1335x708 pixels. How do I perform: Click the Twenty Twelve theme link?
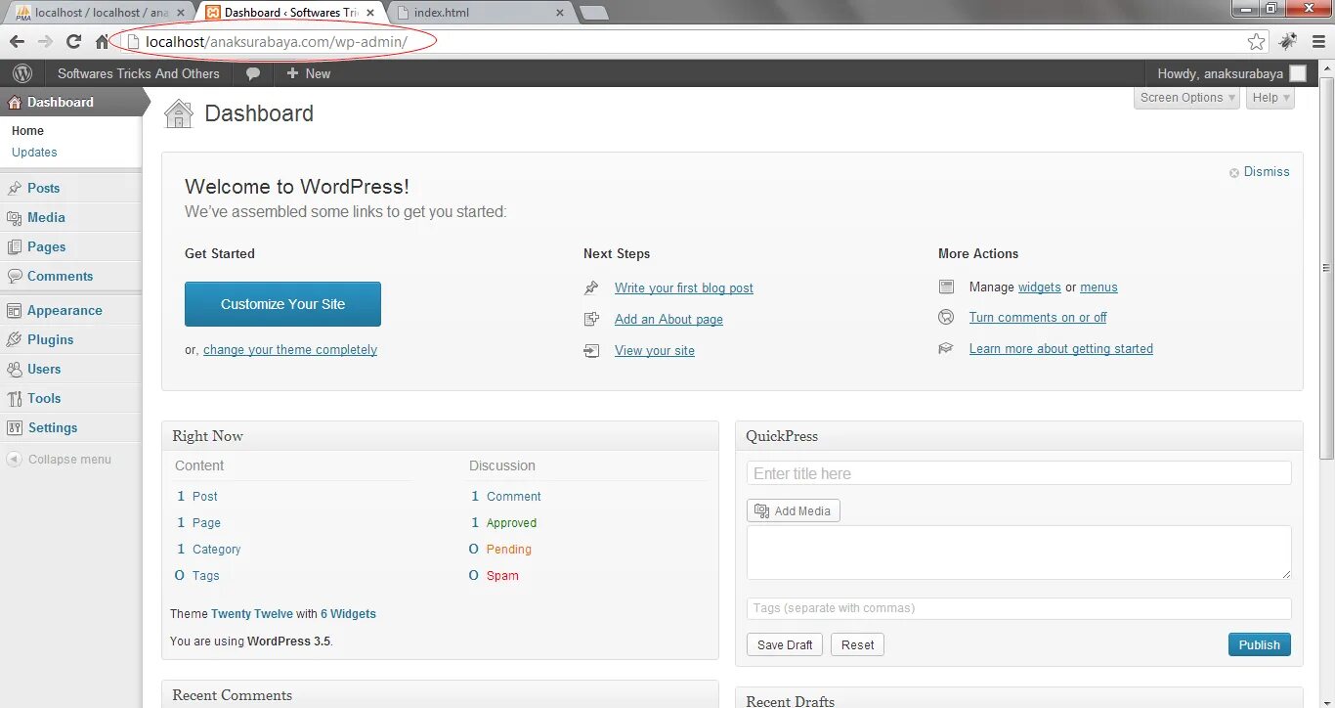pos(252,614)
